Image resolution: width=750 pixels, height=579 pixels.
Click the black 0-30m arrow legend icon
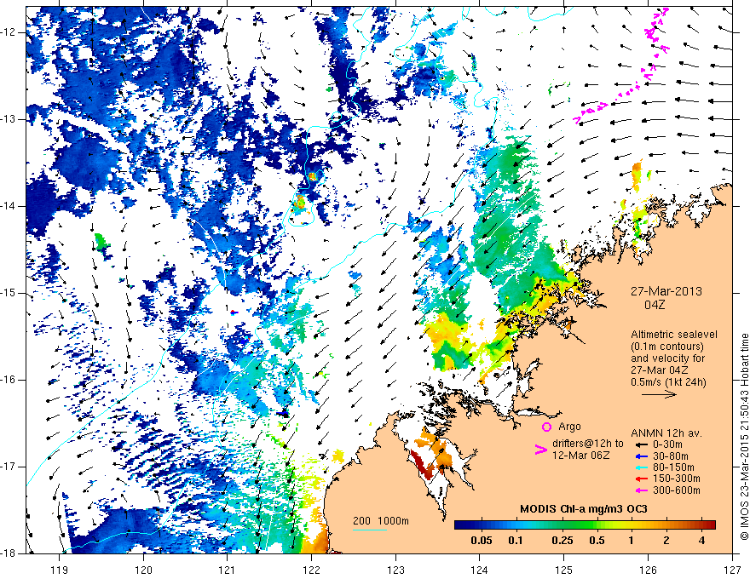click(641, 444)
